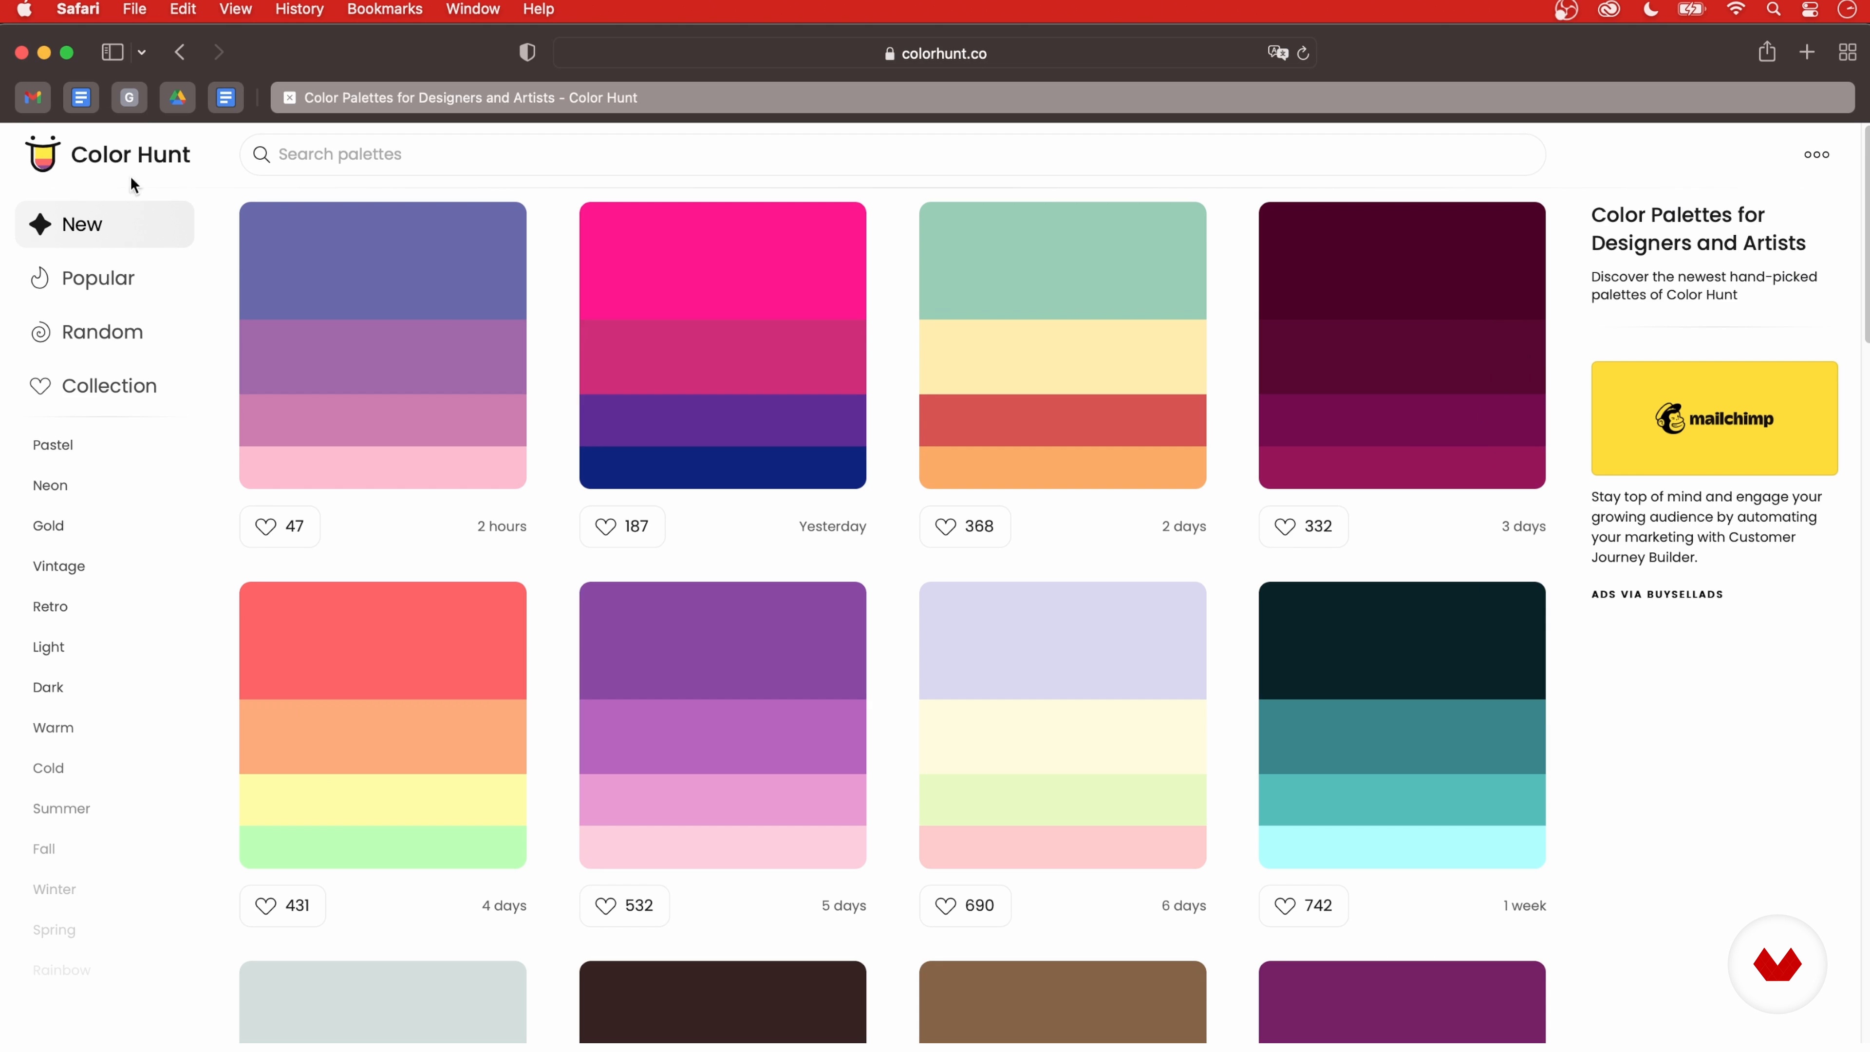Viewport: 1870px width, 1052px height.
Task: Like the palette with 187 likes
Action: tap(622, 526)
